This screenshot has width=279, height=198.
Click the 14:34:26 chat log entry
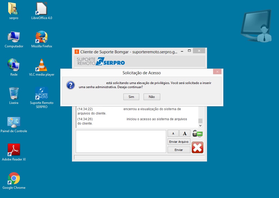click(x=132, y=121)
